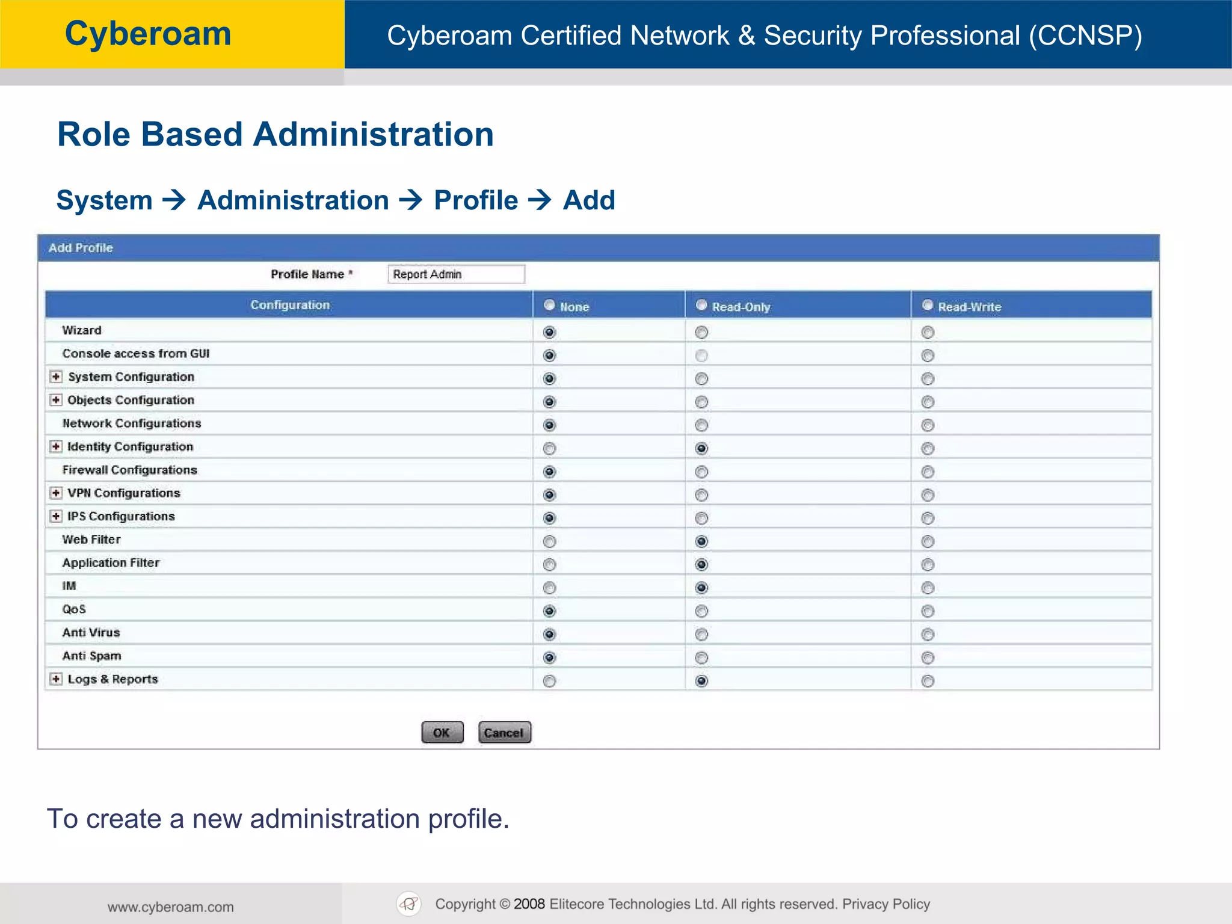Select the Read-Write header radio for all
Image resolution: width=1232 pixels, height=924 pixels.
928,305
